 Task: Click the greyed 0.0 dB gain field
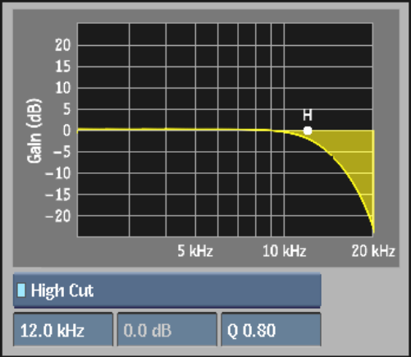click(167, 330)
